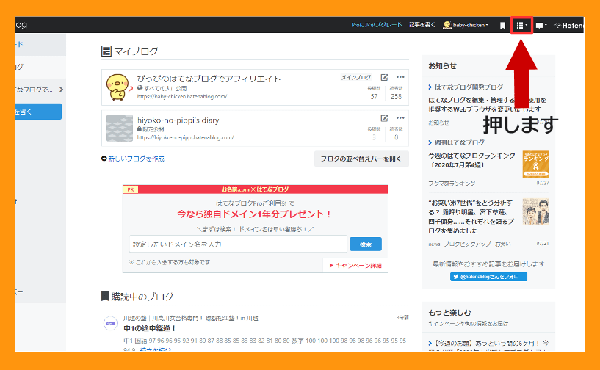
Task: Click メインブログ badge
Action: pos(356,77)
